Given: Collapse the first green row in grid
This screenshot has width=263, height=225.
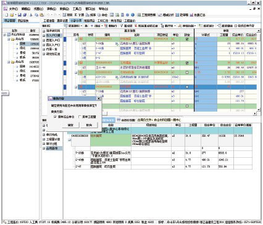Looking at the screenshot, I should [x=76, y=39].
